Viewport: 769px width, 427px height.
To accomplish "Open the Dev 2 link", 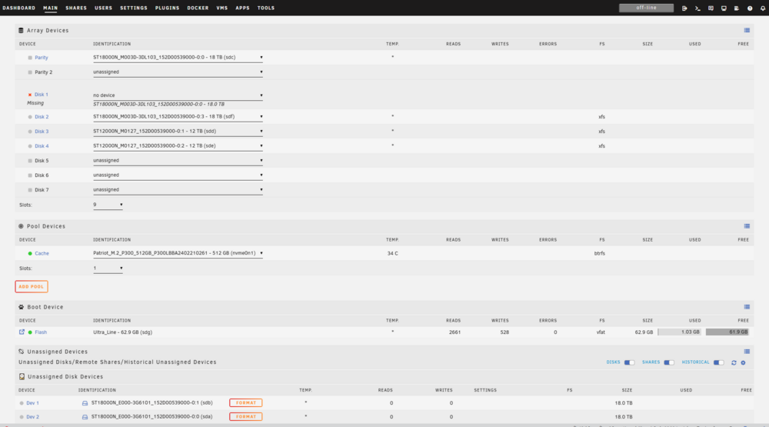I will [32, 417].
